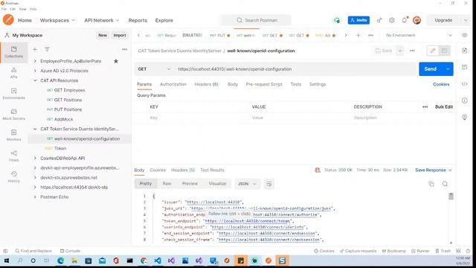Open the JSON format dropdown
476x268 pixels.
click(247, 184)
